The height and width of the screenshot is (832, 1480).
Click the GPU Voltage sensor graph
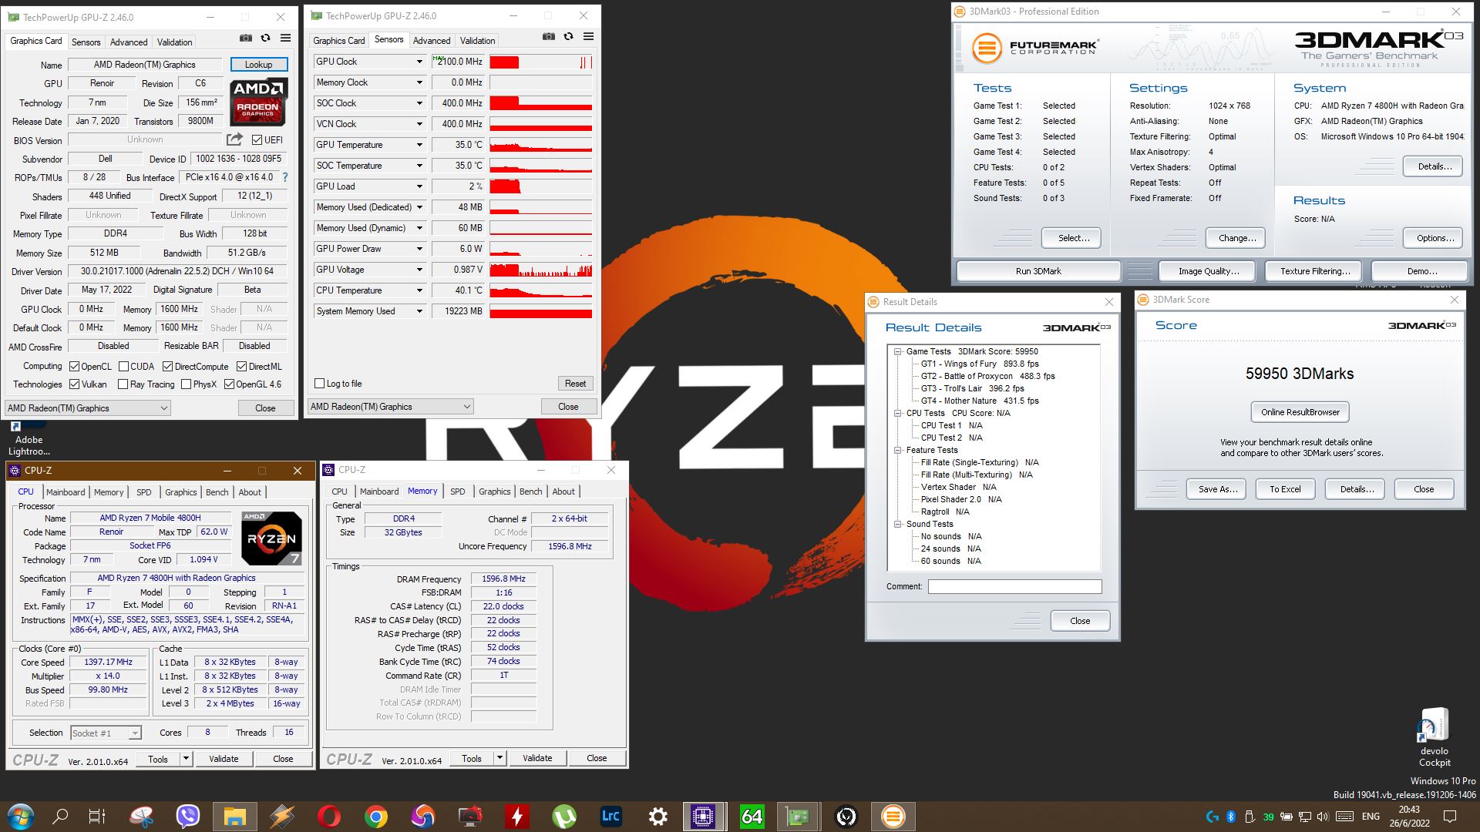pyautogui.click(x=541, y=270)
